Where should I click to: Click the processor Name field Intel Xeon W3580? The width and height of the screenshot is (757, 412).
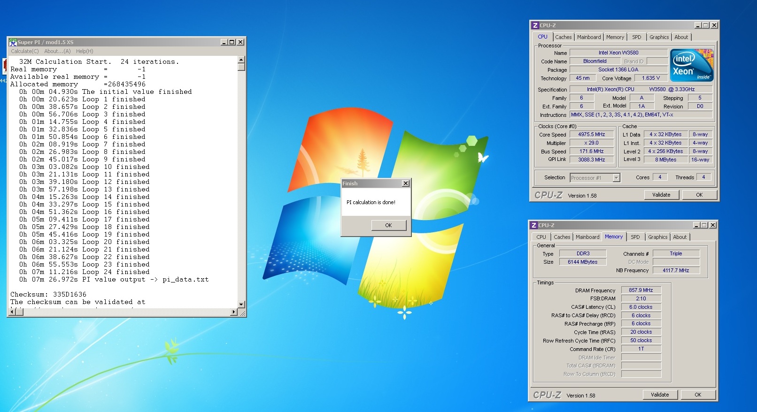pyautogui.click(x=618, y=53)
